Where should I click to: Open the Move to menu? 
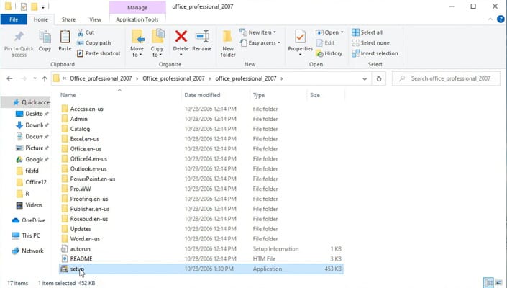coord(137,43)
